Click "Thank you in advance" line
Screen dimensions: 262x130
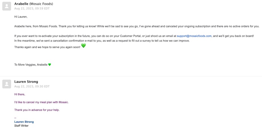pyautogui.click(x=37, y=110)
